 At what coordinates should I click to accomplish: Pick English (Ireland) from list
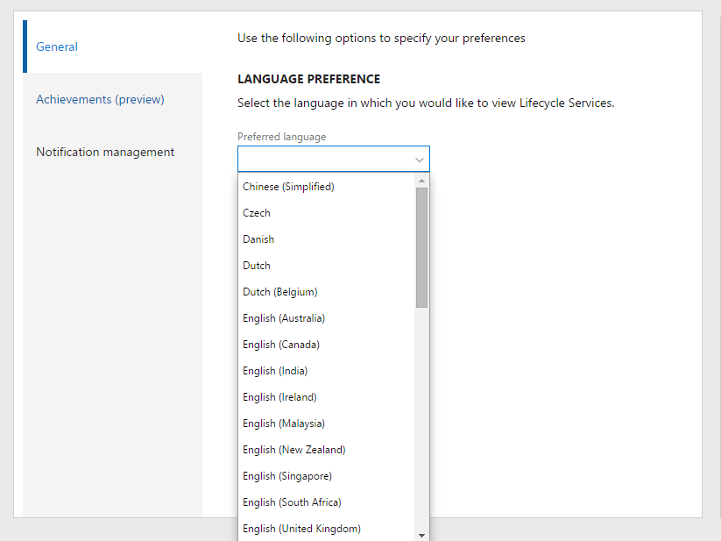tap(279, 397)
